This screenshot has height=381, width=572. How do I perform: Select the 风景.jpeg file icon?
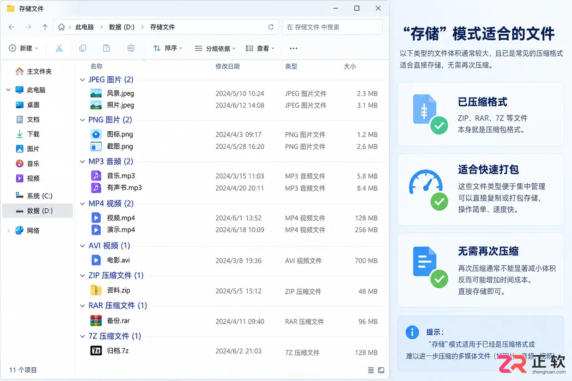(96, 93)
